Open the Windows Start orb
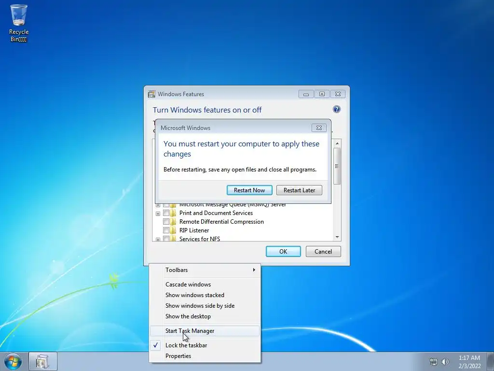494x371 pixels. coord(13,361)
